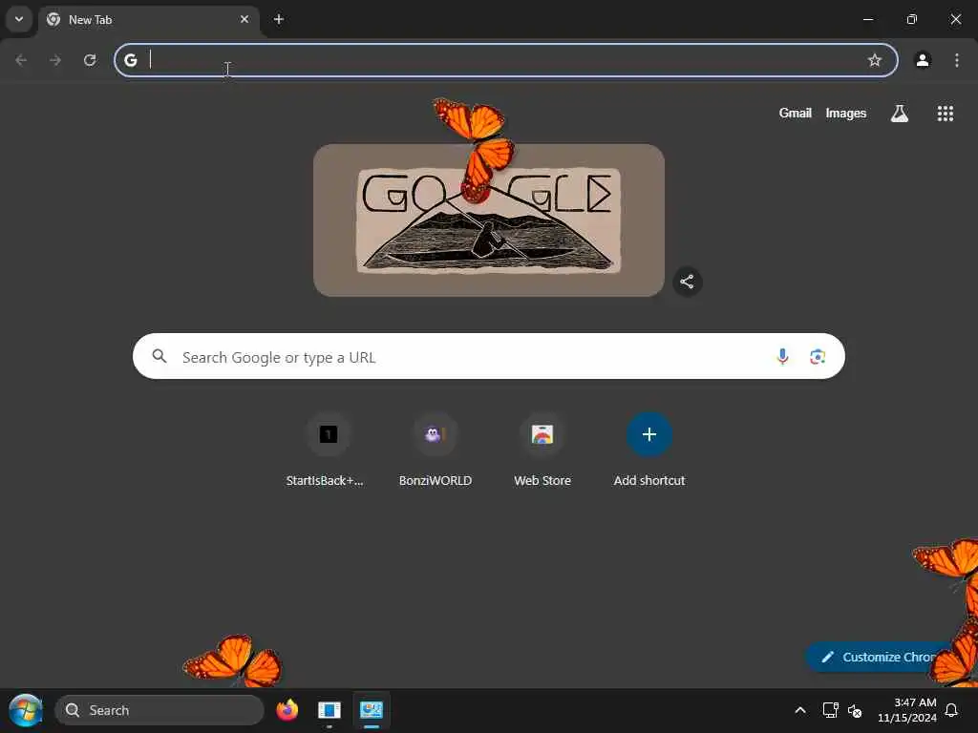The width and height of the screenshot is (978, 733).
Task: Open the Windows Start menu orb
Action: (x=26, y=710)
